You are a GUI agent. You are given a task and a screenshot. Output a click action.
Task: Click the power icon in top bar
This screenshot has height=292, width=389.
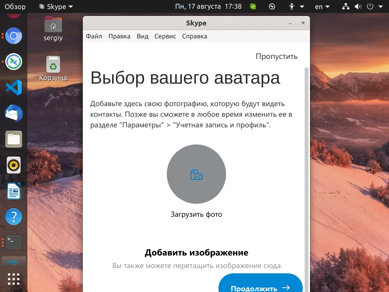click(370, 6)
